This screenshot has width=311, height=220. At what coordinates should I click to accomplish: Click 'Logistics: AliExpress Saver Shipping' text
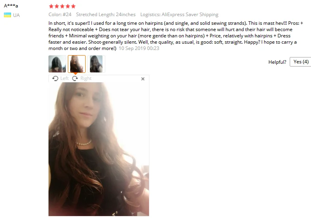(179, 15)
